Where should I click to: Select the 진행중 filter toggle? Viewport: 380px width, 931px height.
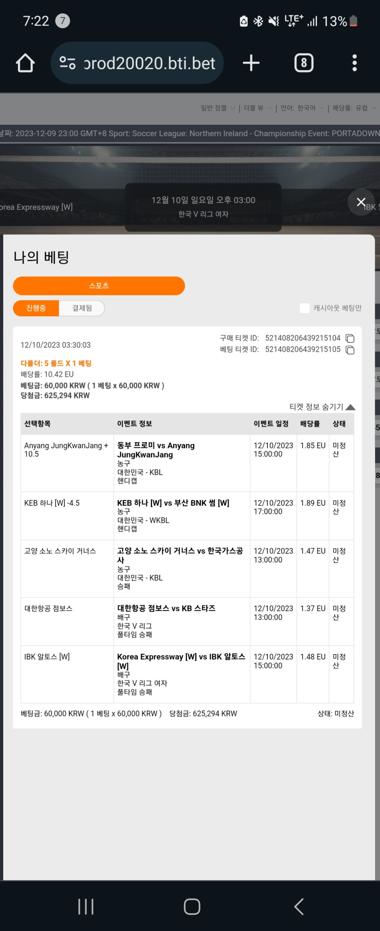[36, 308]
